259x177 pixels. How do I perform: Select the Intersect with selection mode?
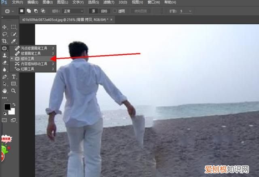point(43,11)
